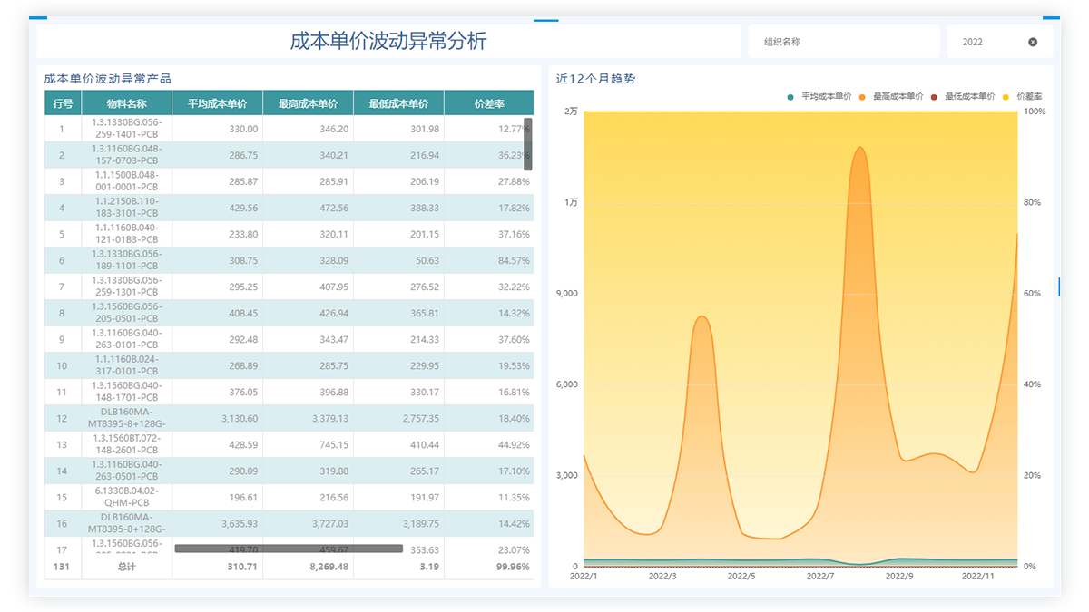The width and height of the screenshot is (1089, 612).
Task: Hide the 最高成本单价 series via its legend label
Action: click(x=898, y=96)
